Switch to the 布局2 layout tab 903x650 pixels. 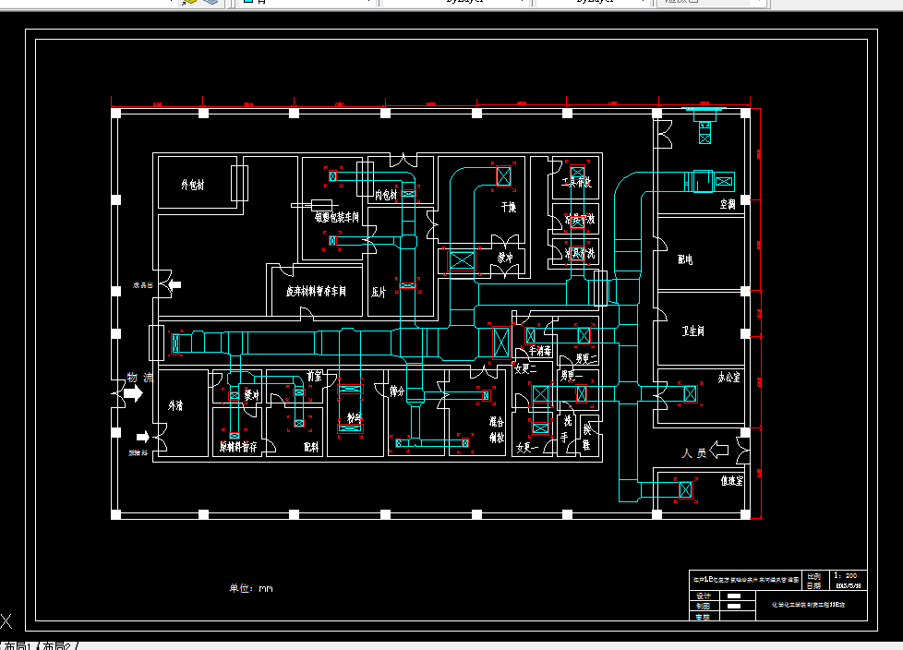click(x=56, y=646)
